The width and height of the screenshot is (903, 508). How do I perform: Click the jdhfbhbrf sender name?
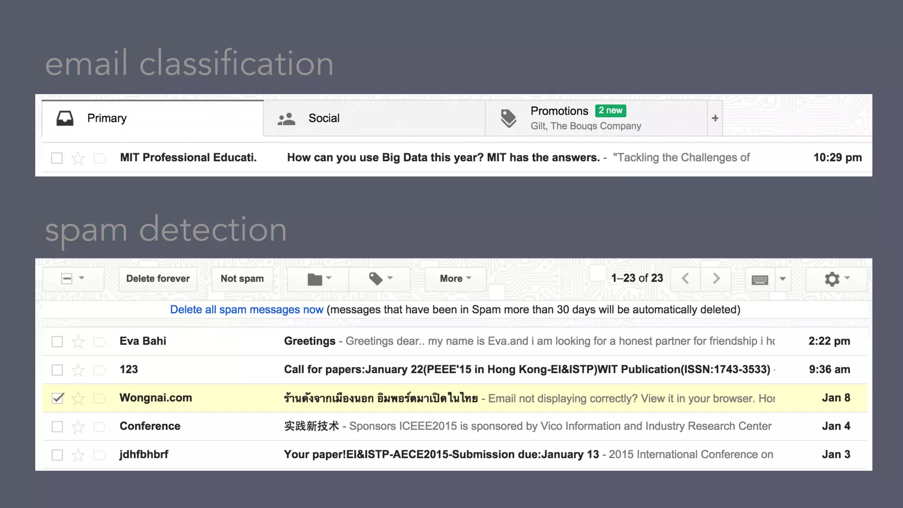point(144,454)
